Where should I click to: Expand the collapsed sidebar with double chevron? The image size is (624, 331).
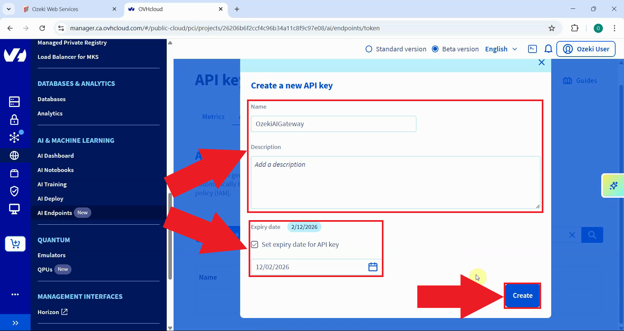(x=15, y=323)
